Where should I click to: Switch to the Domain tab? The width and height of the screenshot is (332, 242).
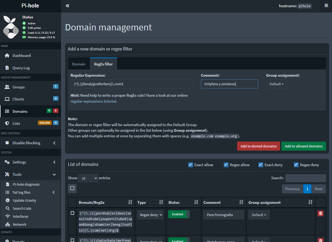point(79,64)
